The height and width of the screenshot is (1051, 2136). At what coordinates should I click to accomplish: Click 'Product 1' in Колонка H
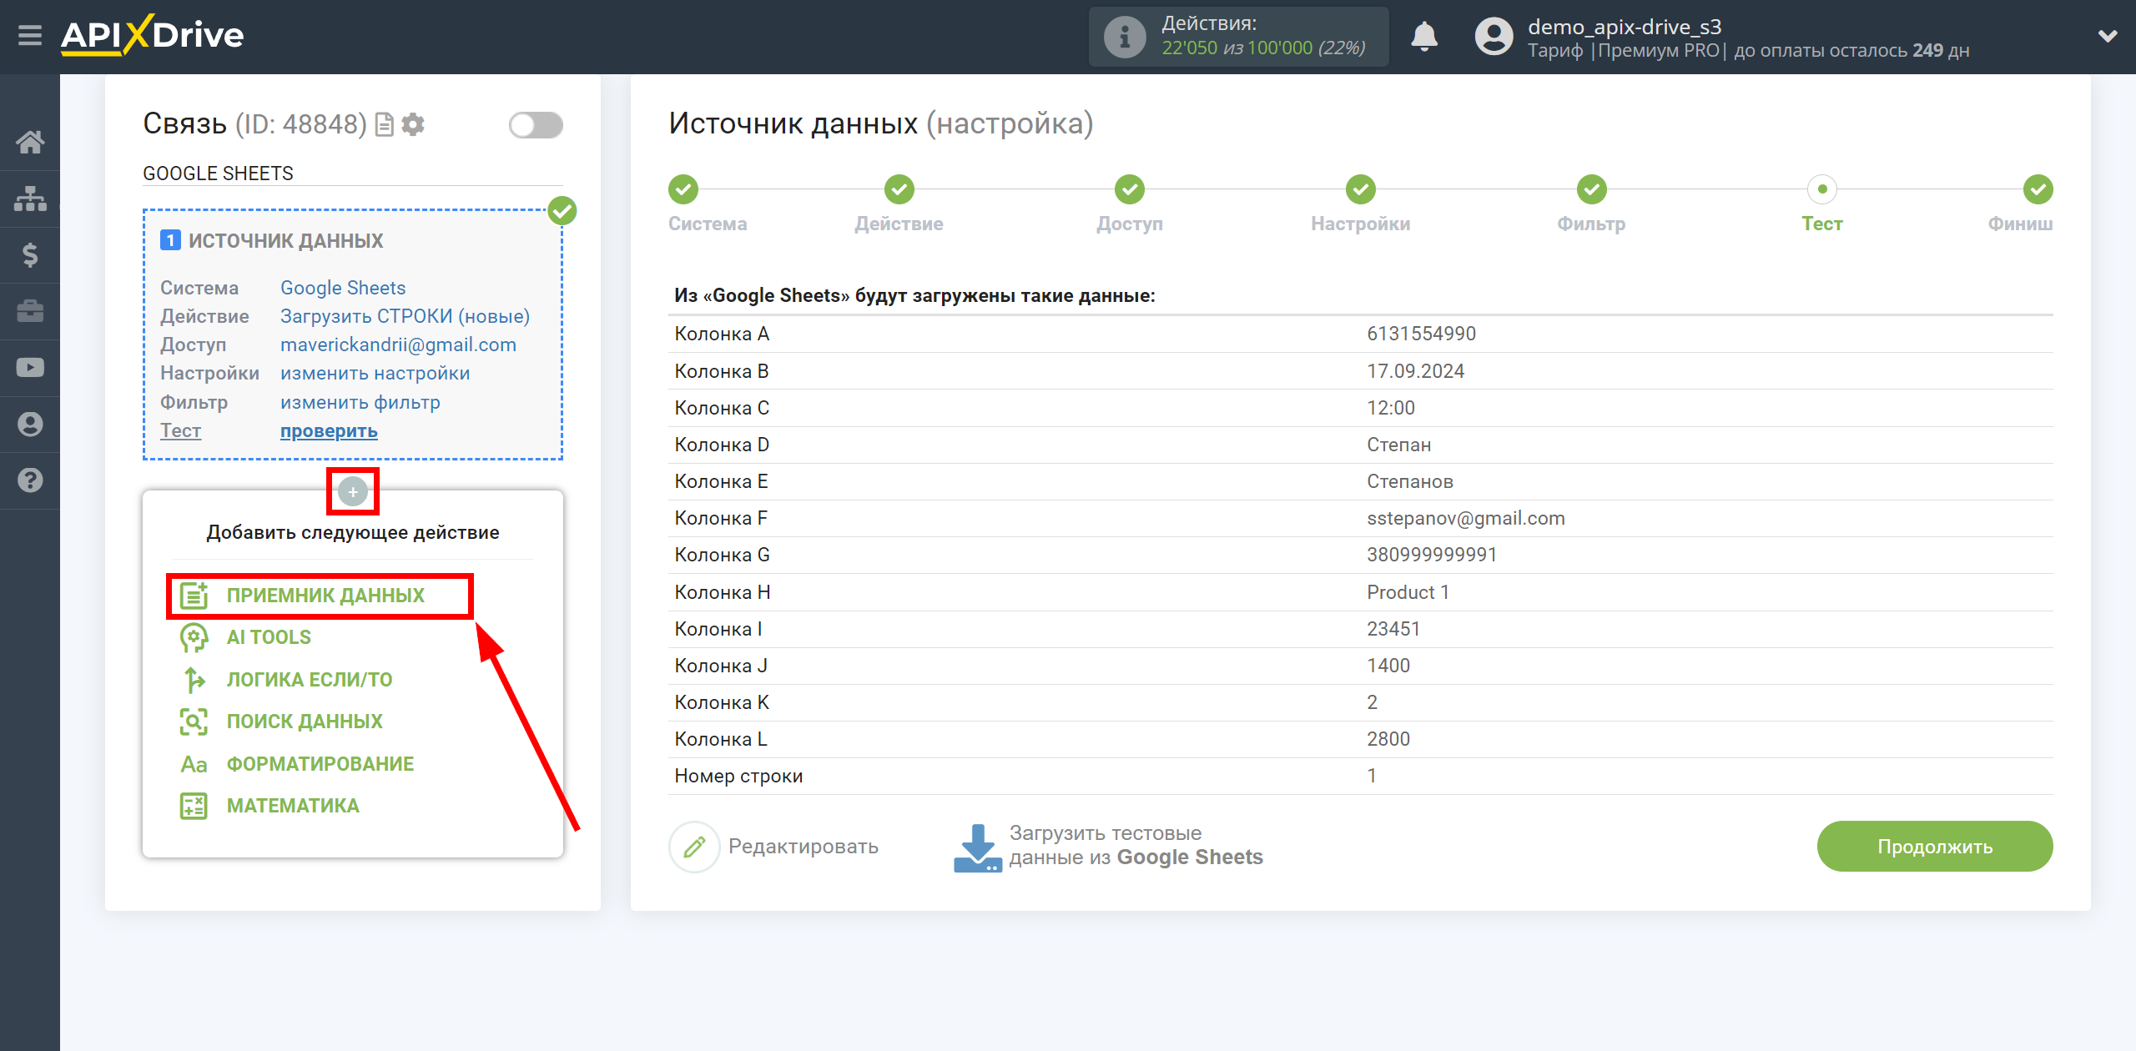[1408, 592]
